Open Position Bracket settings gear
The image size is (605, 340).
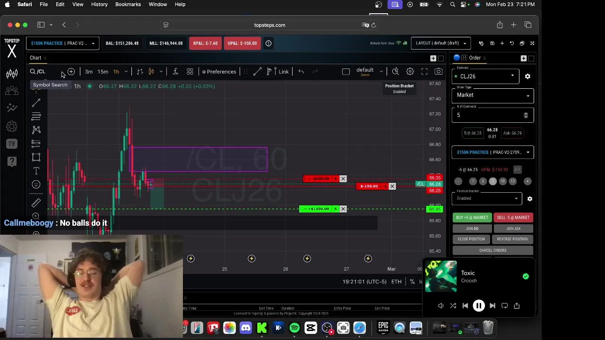point(530,199)
